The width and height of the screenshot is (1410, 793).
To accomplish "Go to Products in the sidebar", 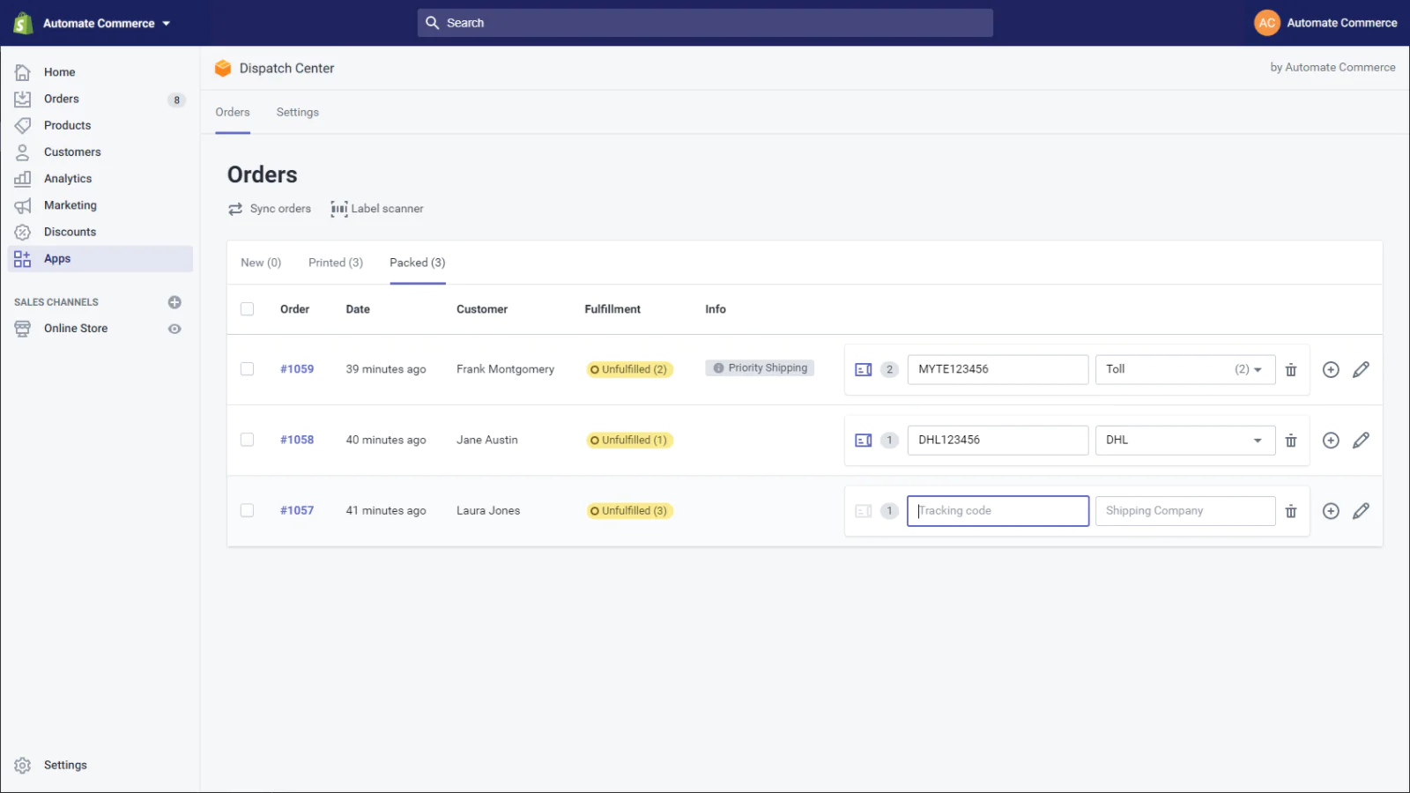I will tap(67, 125).
